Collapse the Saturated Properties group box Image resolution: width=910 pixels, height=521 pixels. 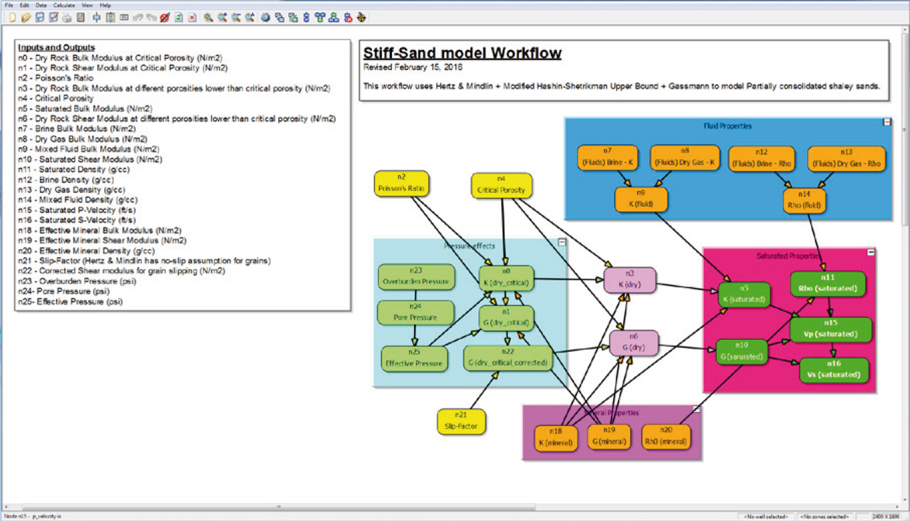[871, 252]
